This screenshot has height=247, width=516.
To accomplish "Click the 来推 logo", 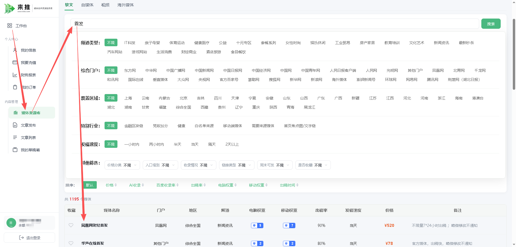I will click(x=28, y=8).
